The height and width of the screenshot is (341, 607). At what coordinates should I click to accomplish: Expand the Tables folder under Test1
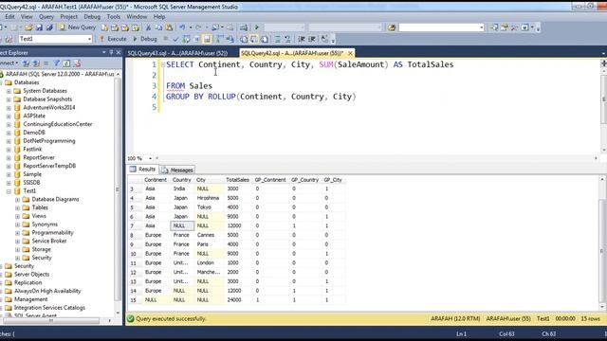coord(17,208)
